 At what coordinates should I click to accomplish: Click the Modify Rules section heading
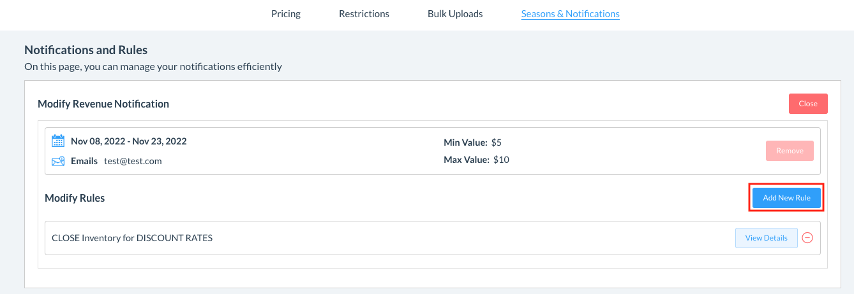[x=75, y=198]
